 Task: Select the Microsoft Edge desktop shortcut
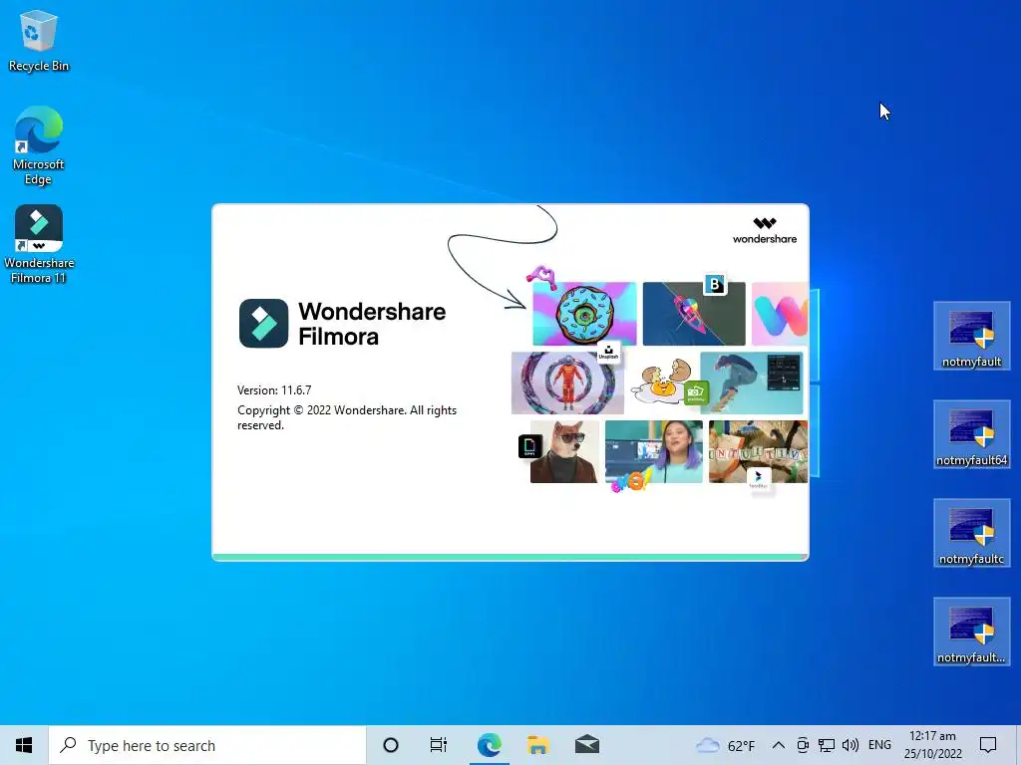(x=39, y=145)
